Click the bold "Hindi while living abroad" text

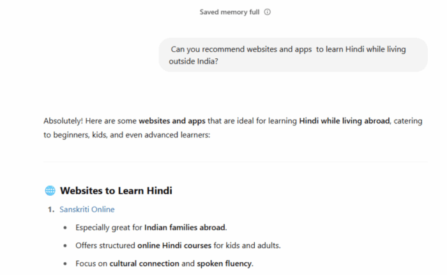click(344, 120)
